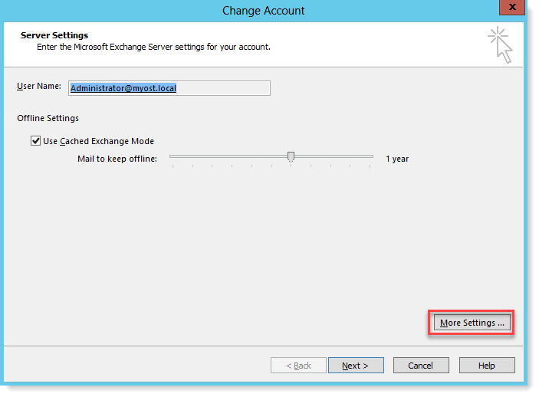Click the Change Account title bar text
This screenshot has height=397, width=539.
[x=263, y=11]
